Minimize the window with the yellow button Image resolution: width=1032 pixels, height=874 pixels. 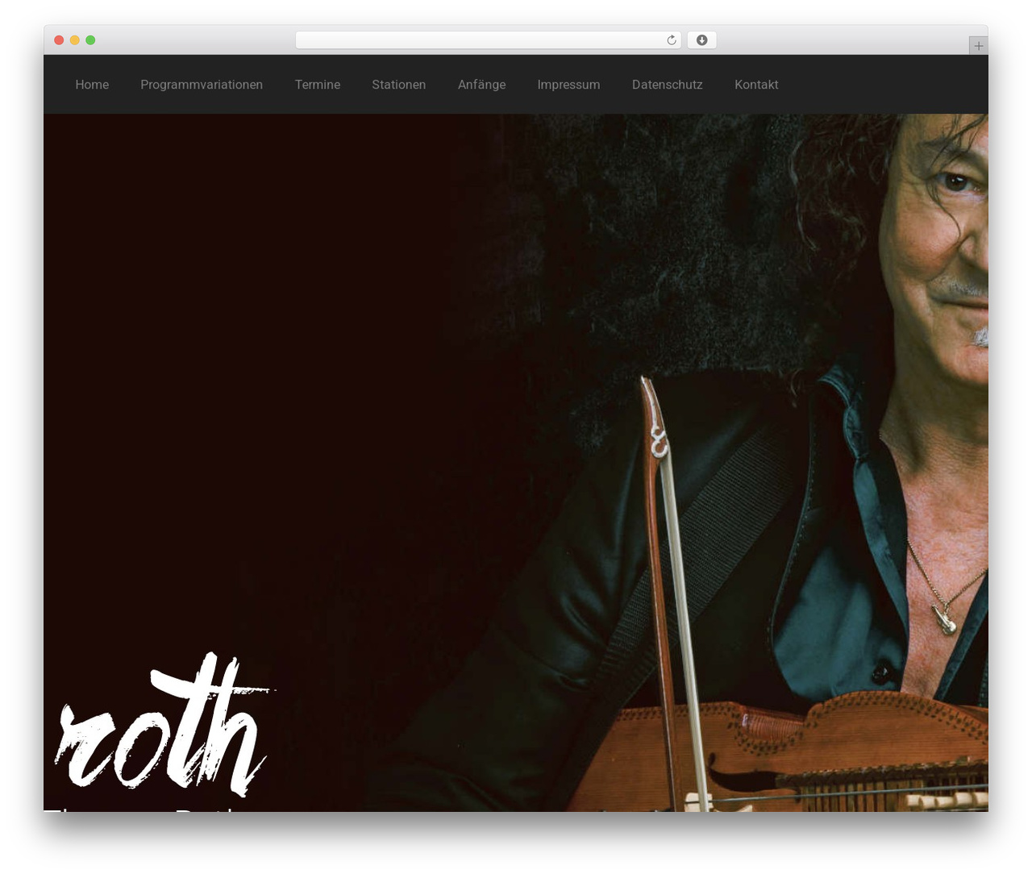pos(75,40)
